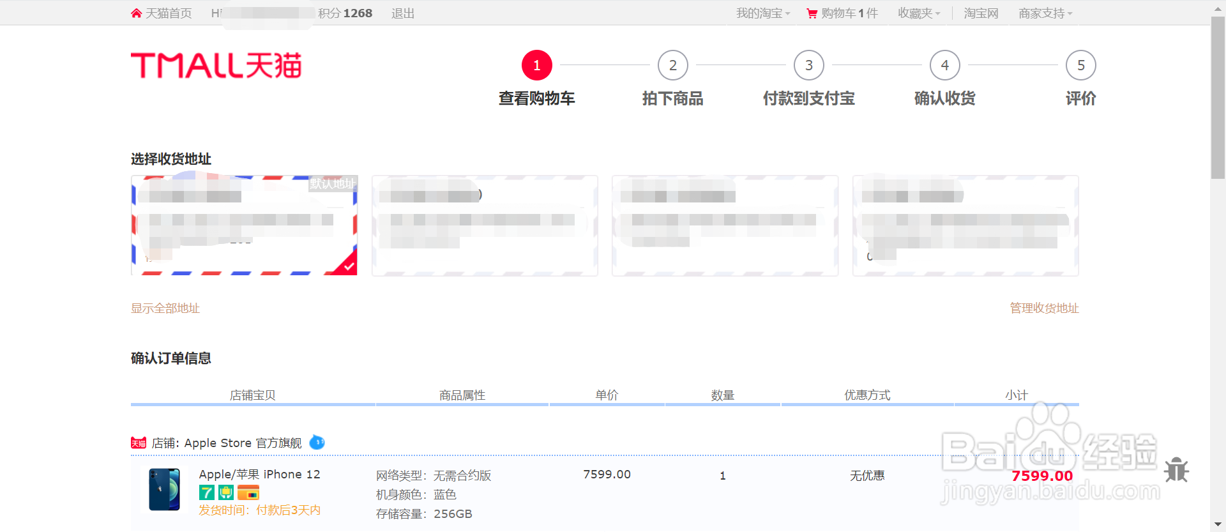Screen dimensions: 1226x532
Task: Select the fourth shipping address card
Action: coord(965,225)
